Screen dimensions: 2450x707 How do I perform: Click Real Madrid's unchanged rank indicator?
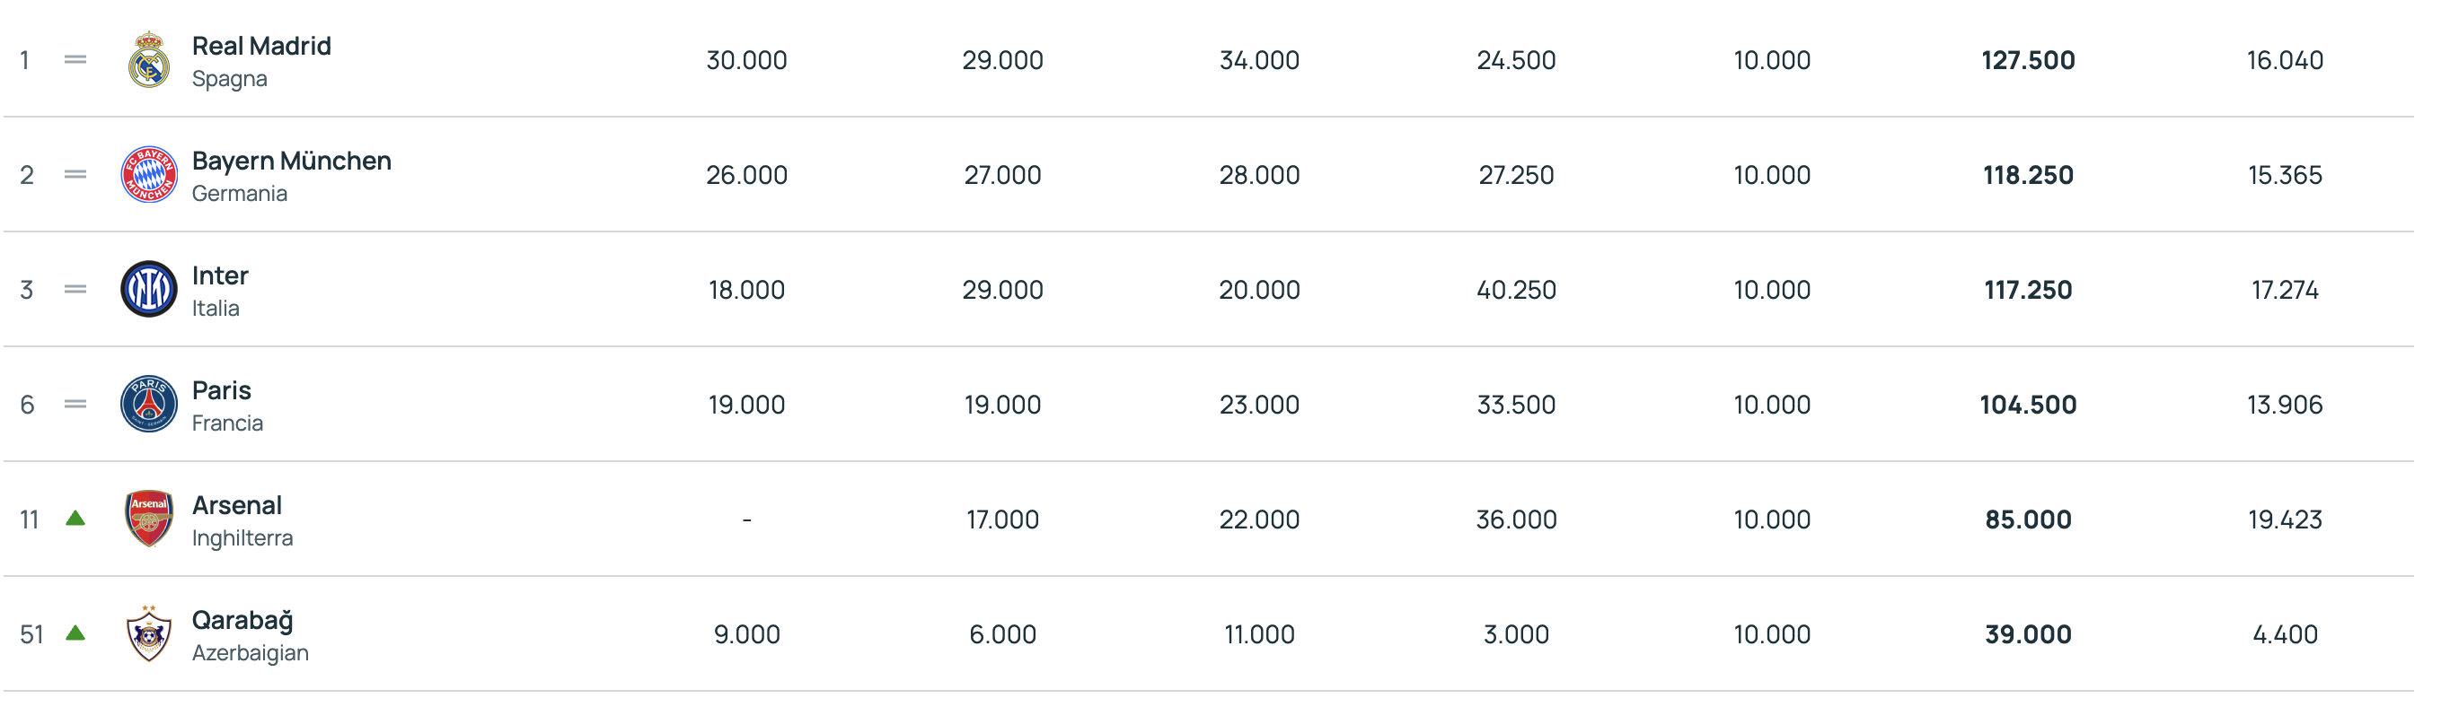coord(75,60)
